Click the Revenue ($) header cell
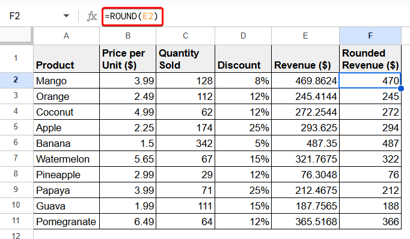 pos(305,58)
